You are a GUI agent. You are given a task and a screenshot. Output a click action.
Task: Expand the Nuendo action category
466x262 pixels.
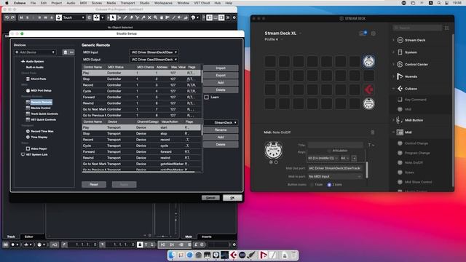[x=393, y=76]
